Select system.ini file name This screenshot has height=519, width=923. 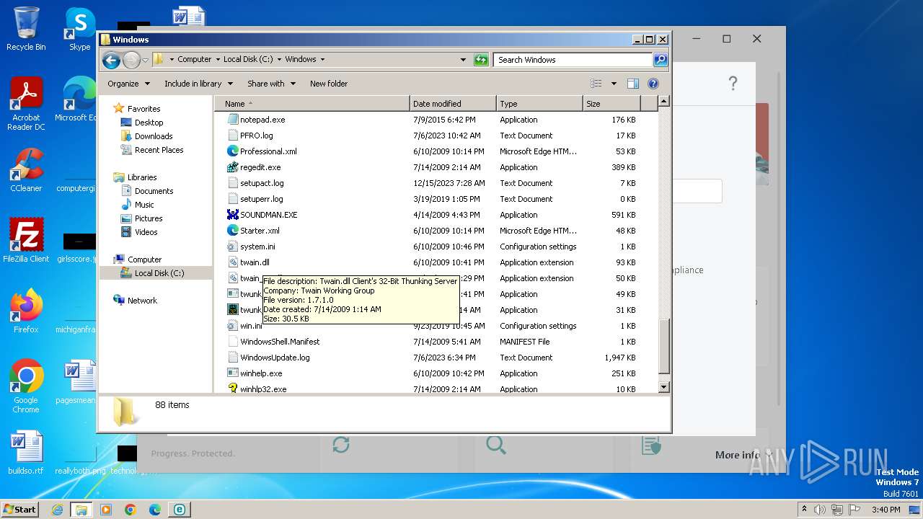pos(257,247)
